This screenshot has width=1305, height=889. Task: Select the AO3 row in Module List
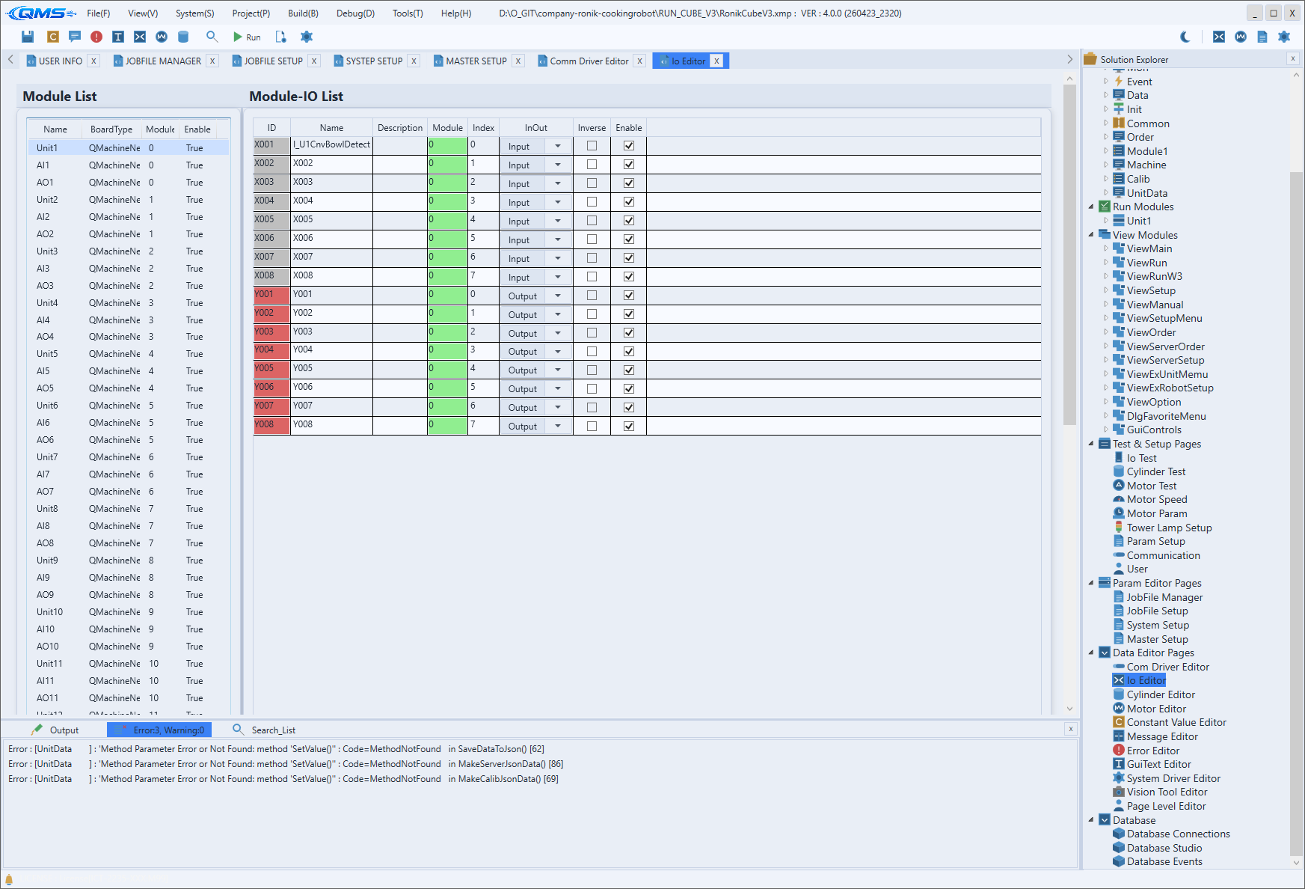tap(129, 286)
